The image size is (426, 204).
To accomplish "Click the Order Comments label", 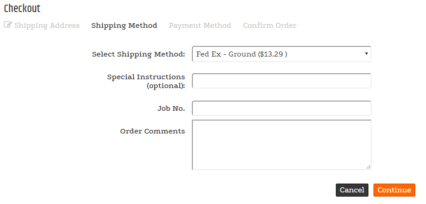I will [x=152, y=131].
